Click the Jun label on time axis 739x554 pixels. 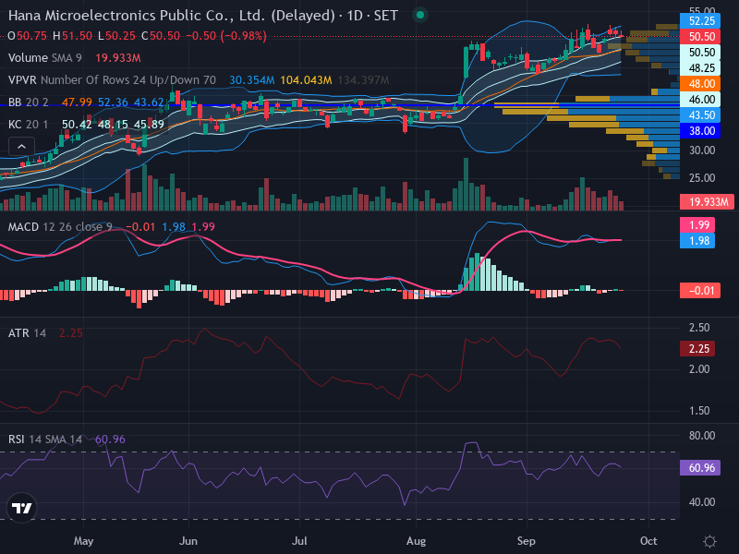tap(188, 541)
